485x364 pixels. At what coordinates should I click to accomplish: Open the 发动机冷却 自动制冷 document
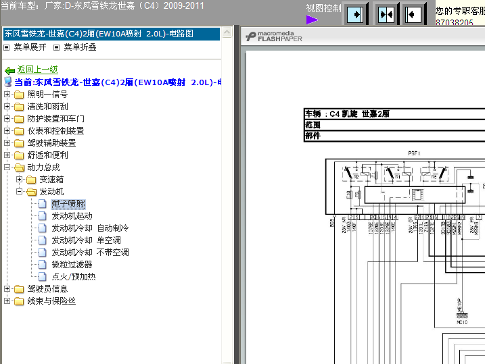(x=90, y=228)
